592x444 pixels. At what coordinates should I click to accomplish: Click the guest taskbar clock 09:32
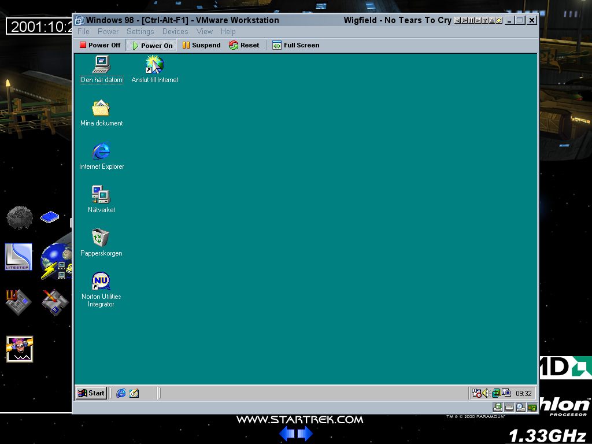523,393
